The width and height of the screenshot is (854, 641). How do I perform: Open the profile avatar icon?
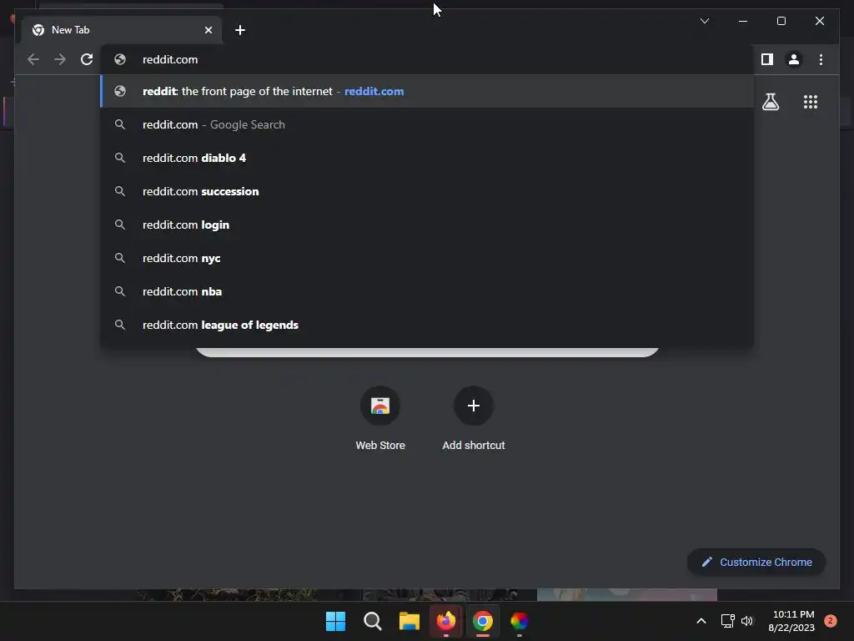794,59
